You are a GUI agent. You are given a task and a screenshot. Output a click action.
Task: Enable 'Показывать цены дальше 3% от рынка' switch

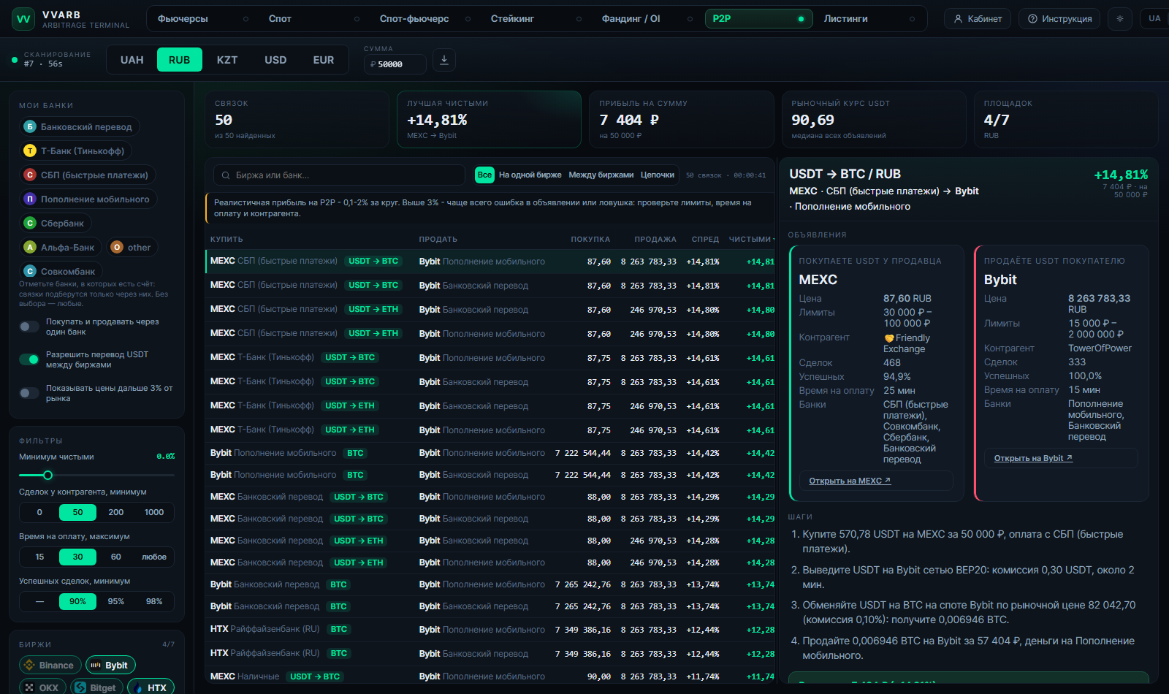29,393
